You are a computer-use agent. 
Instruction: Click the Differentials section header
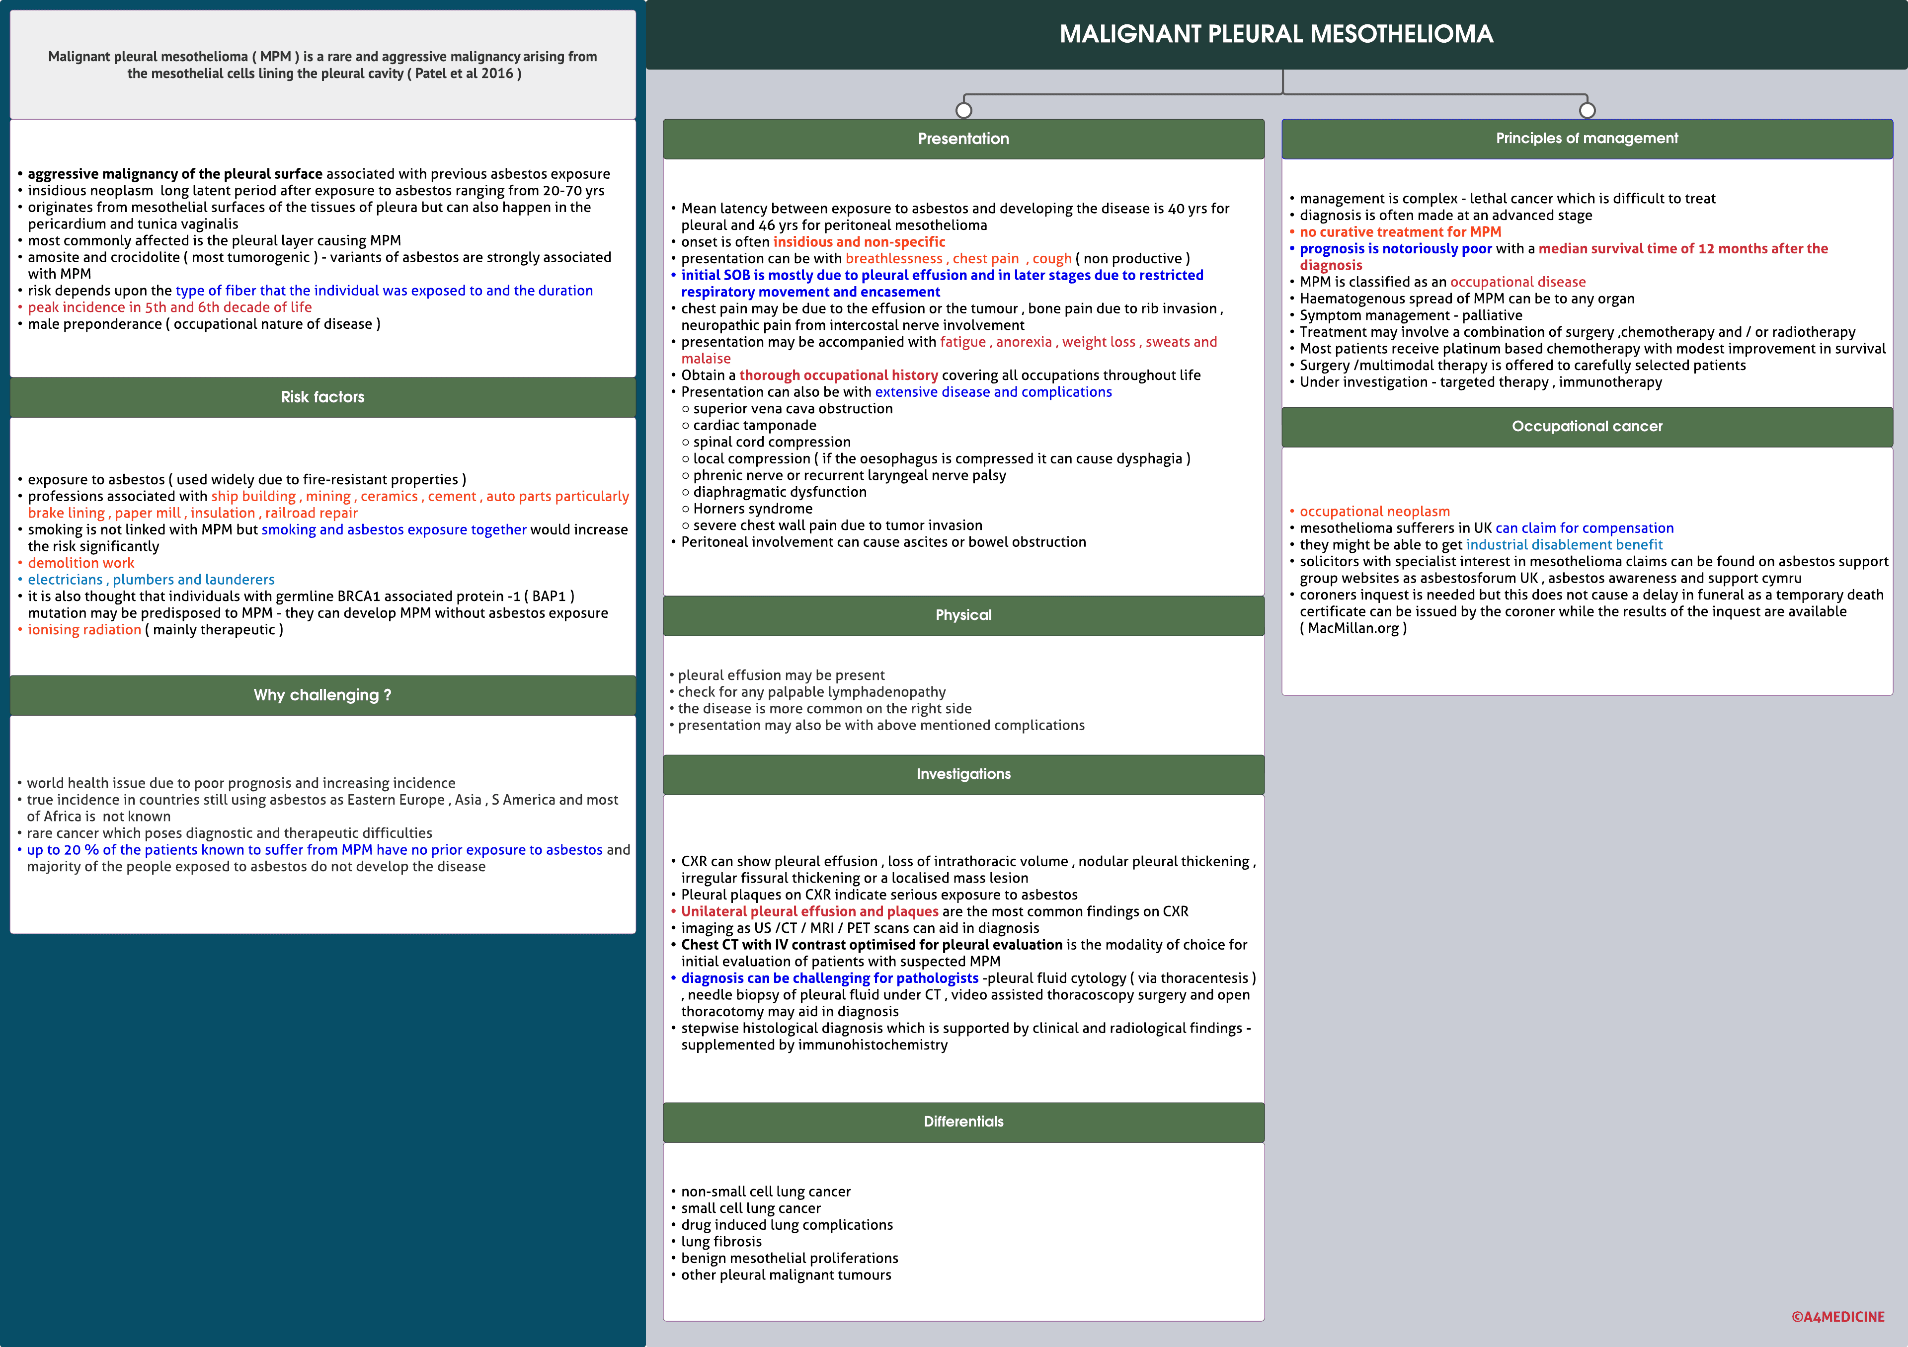pyautogui.click(x=963, y=1122)
